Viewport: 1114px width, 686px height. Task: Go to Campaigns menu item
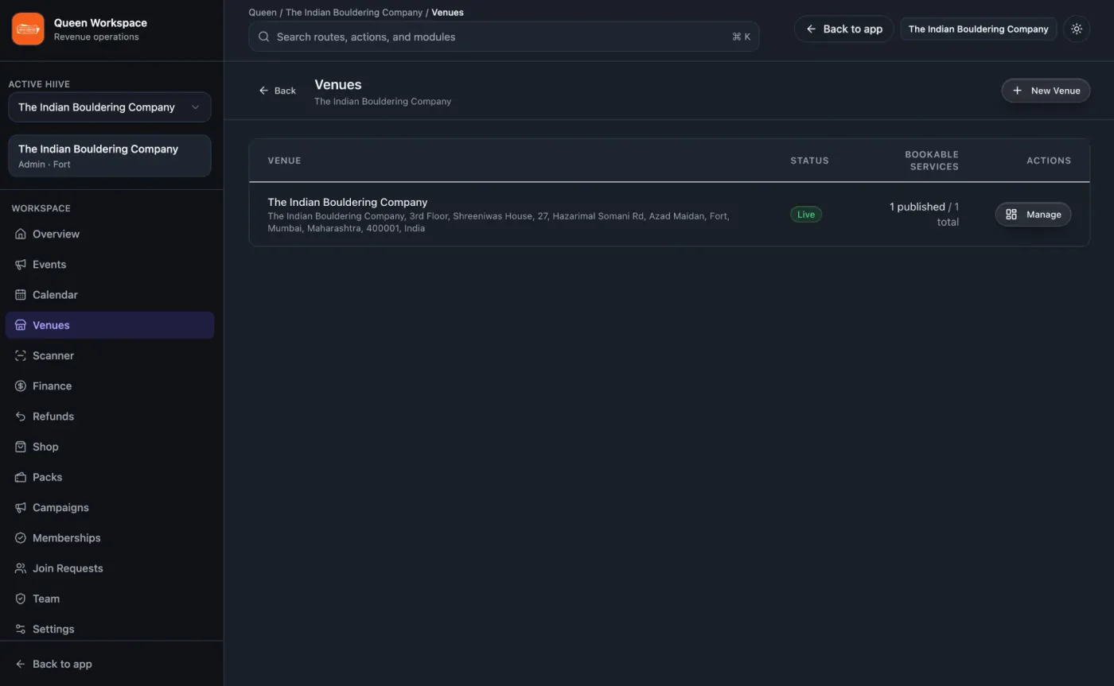(110, 507)
